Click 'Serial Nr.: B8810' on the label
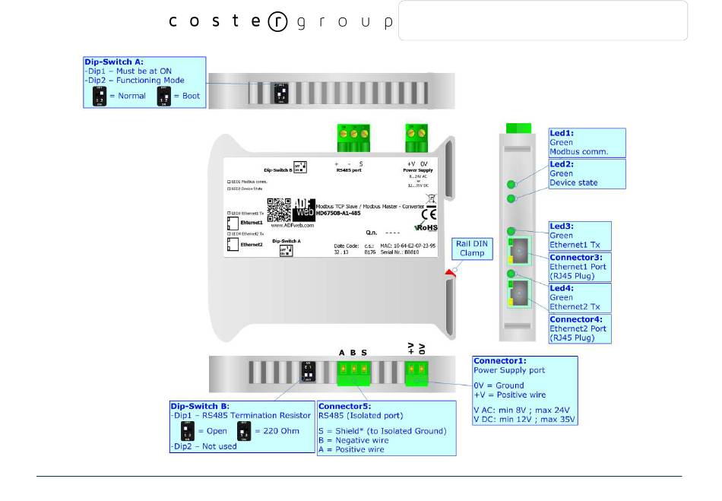Image resolution: width=722 pixels, height=501 pixels. click(400, 252)
